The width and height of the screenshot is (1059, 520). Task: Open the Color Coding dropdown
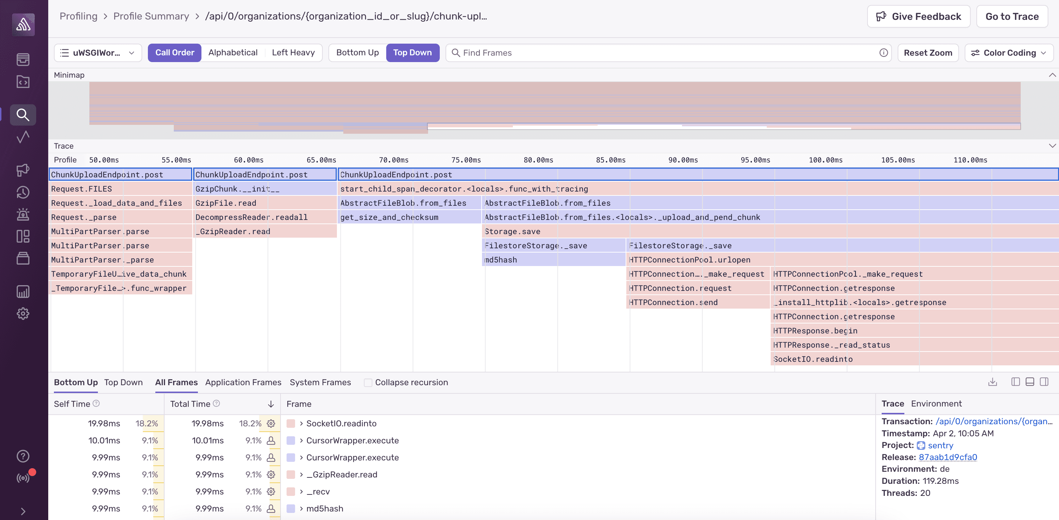[1008, 52]
